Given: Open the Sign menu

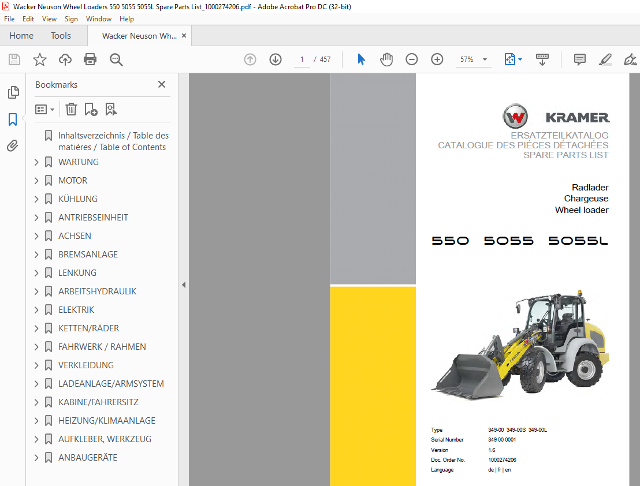Looking at the screenshot, I should 71,19.
